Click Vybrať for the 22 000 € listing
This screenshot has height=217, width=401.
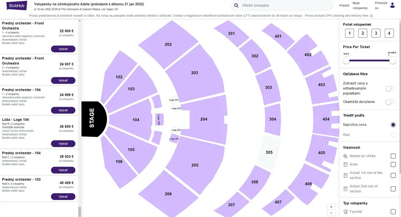click(63, 49)
